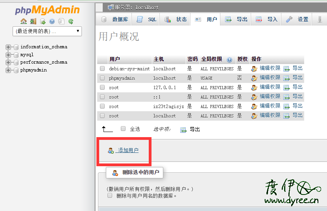Screen dimensions: 327x211
Task: Click the USAGE privilege cell
Action: click(207, 78)
